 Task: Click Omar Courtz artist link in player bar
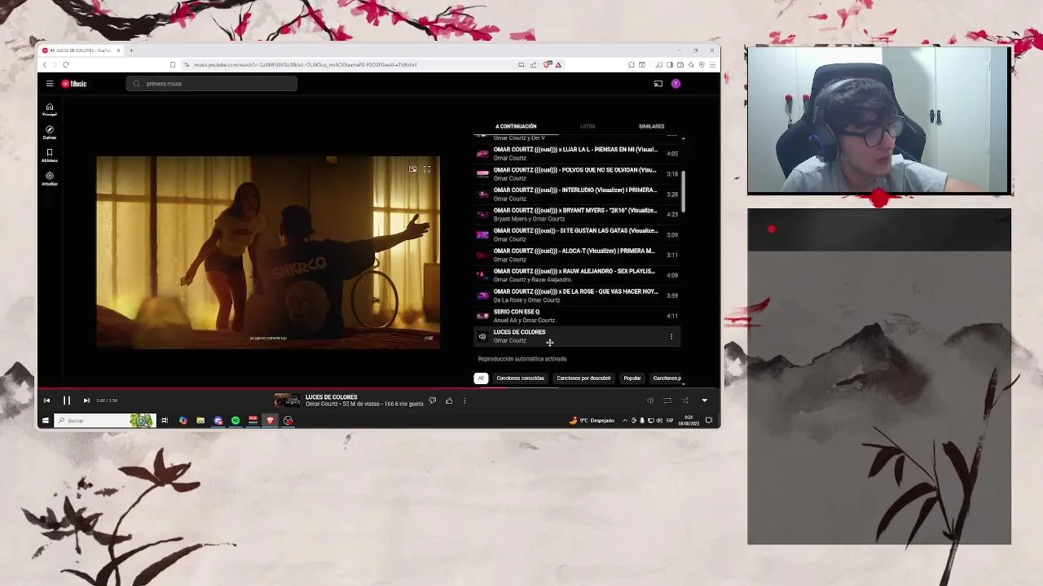click(323, 404)
